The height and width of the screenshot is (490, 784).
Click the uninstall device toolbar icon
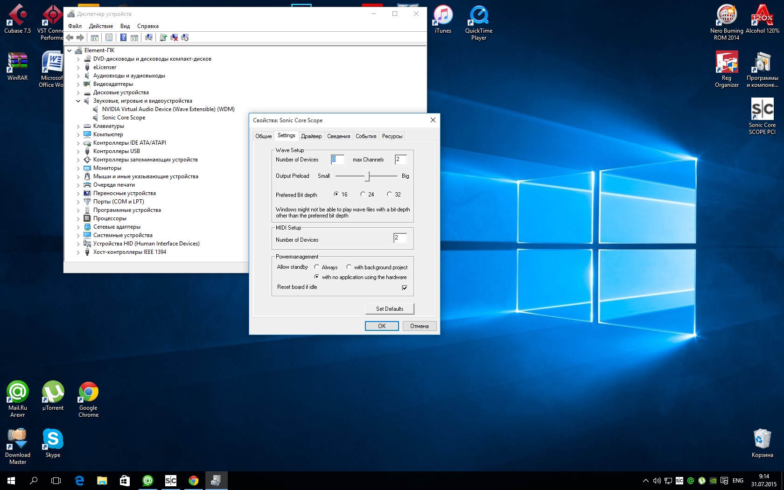click(174, 38)
